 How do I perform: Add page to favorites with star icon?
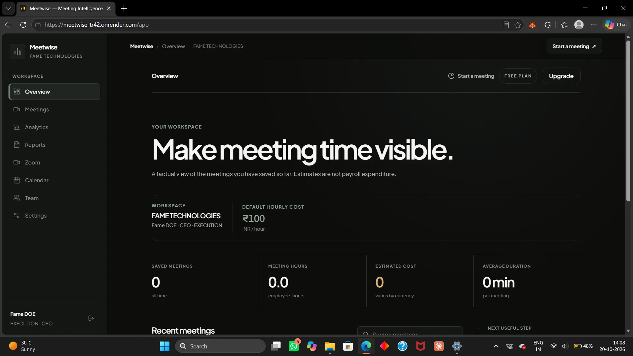[x=518, y=25]
